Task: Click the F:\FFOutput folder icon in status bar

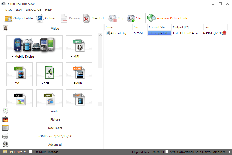Action: [5, 152]
